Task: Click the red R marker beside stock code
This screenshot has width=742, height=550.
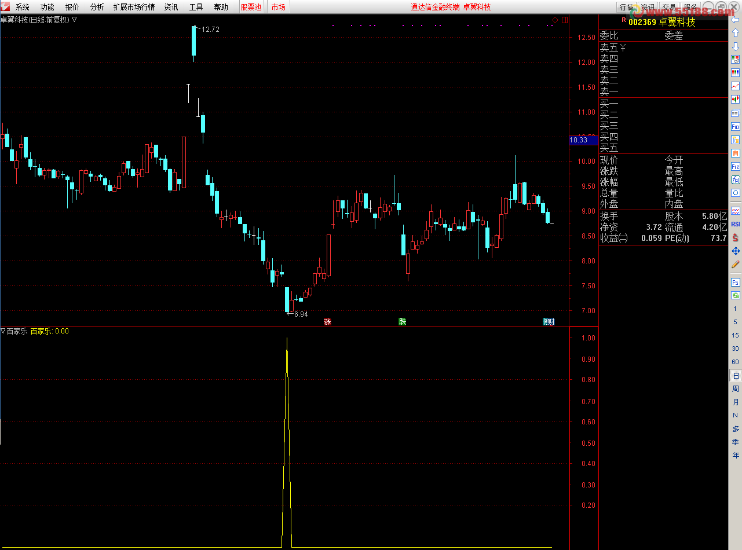Action: click(623, 20)
